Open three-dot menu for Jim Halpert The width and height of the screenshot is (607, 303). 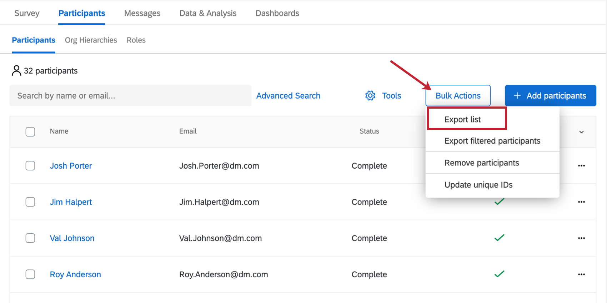click(581, 202)
